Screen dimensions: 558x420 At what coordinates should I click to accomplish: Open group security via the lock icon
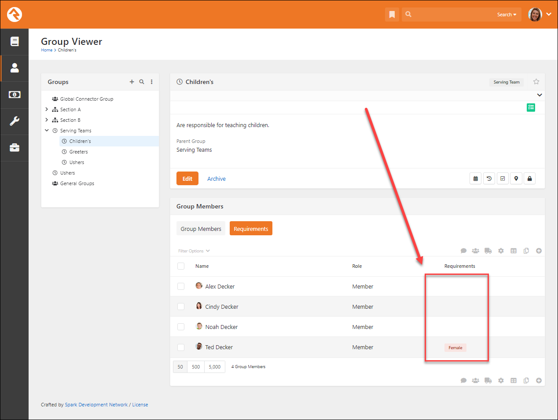[x=529, y=178]
